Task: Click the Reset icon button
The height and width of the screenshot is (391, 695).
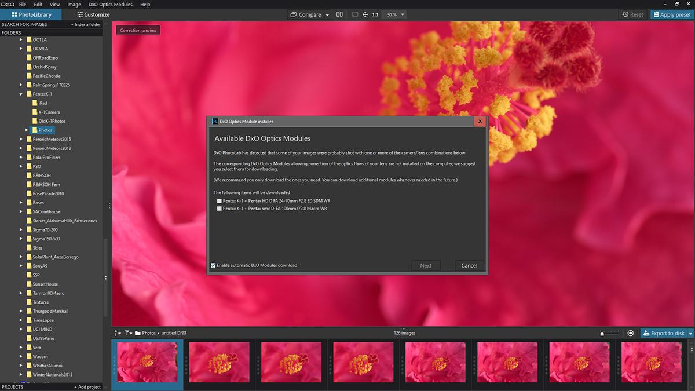Action: tap(633, 14)
